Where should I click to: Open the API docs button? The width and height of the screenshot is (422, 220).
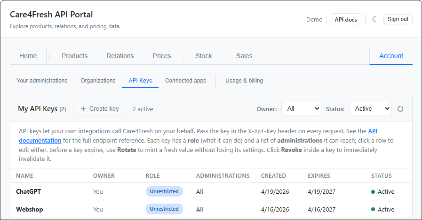pyautogui.click(x=346, y=19)
